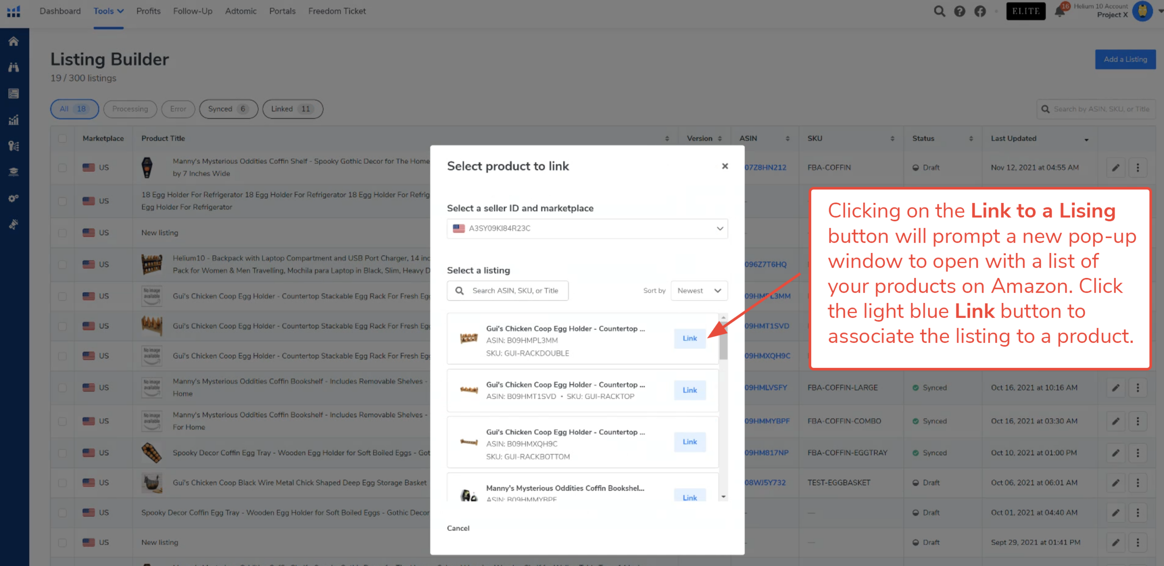Image resolution: width=1164 pixels, height=566 pixels.
Task: Check the select-all listings checkbox in header
Action: [62, 139]
